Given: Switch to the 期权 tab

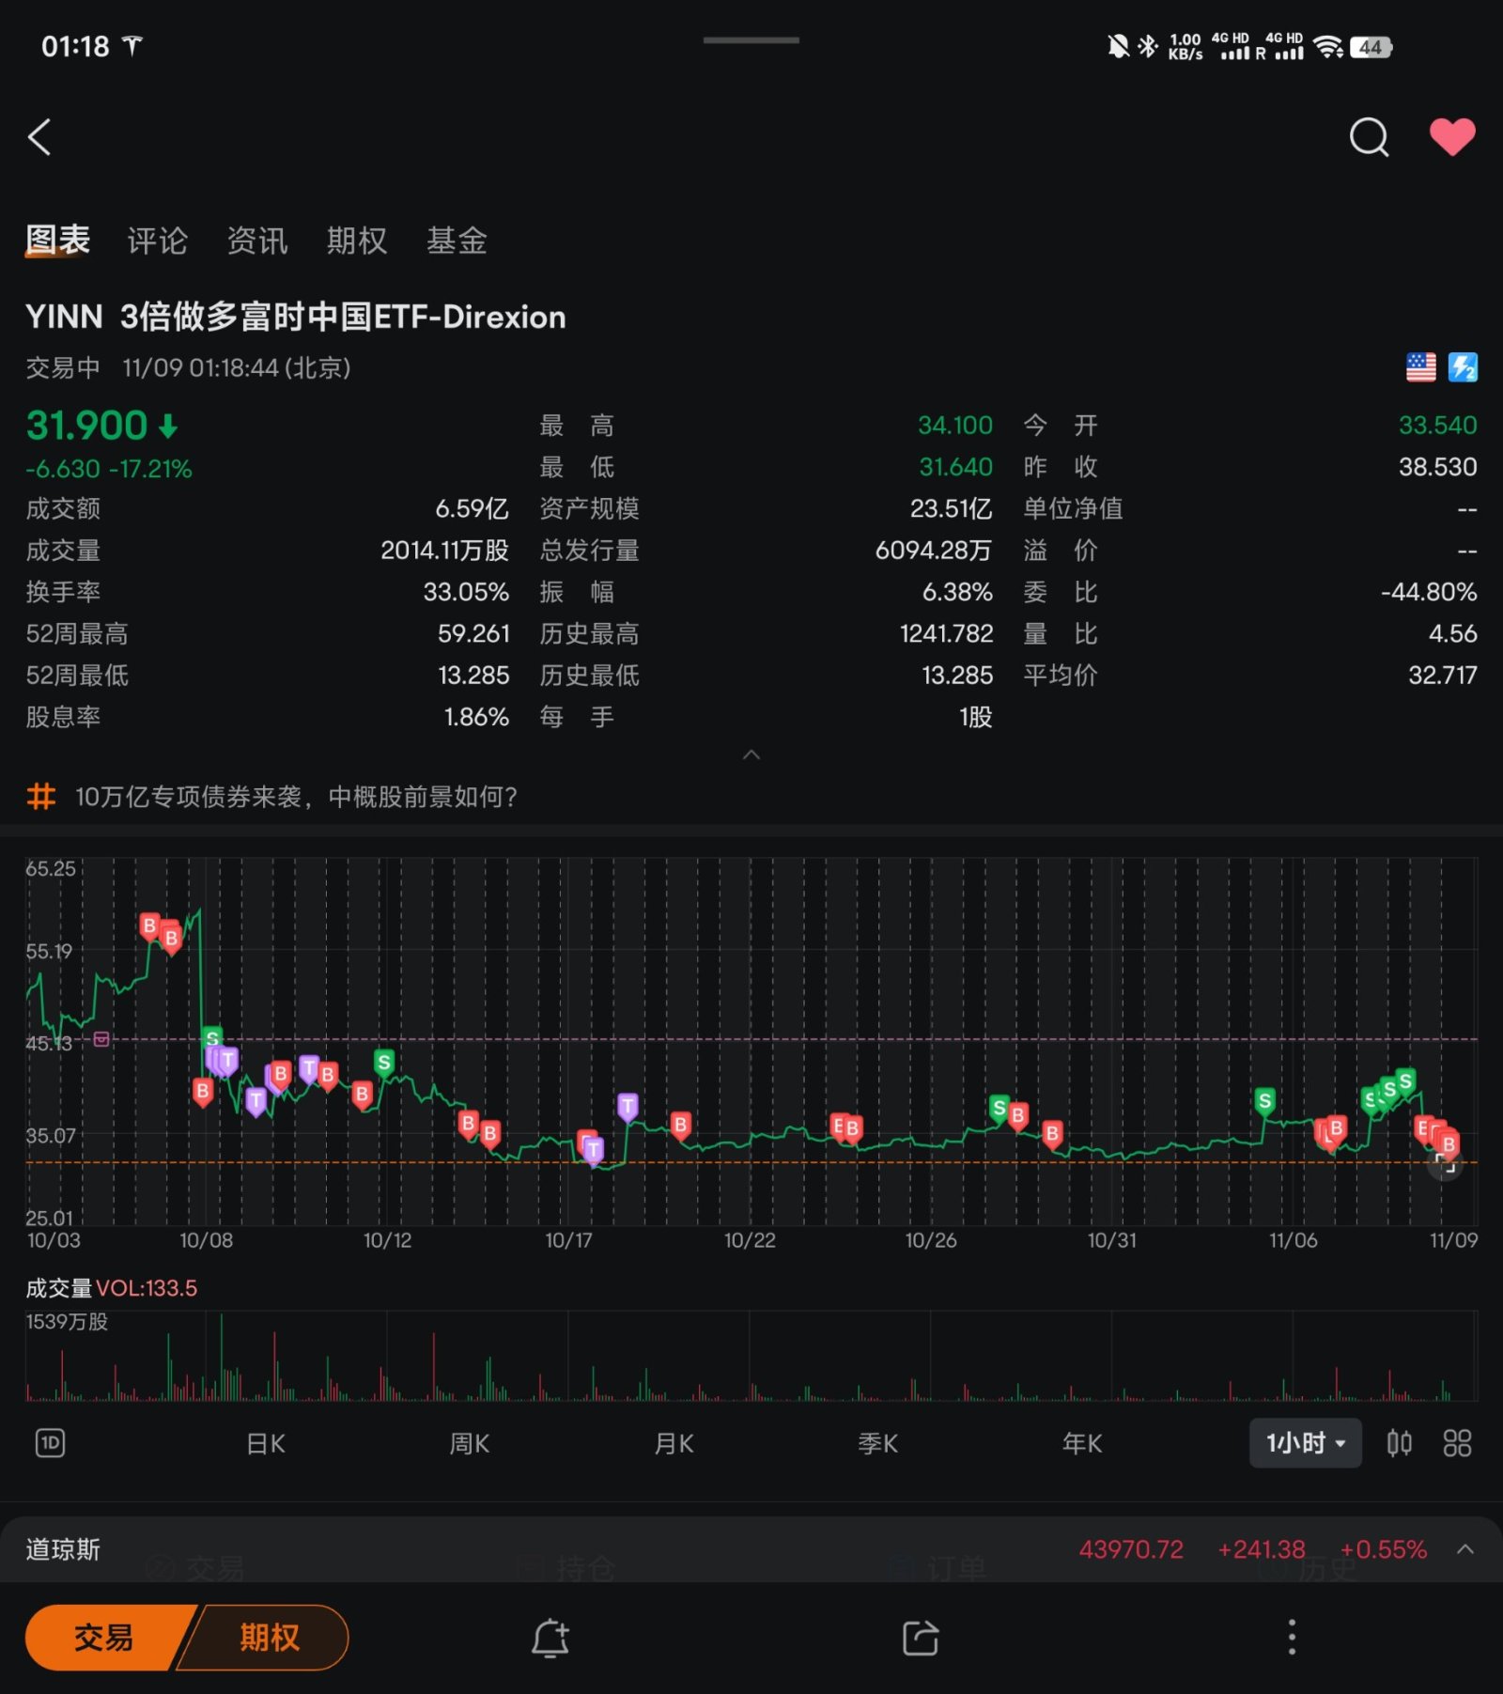Looking at the screenshot, I should tap(356, 241).
